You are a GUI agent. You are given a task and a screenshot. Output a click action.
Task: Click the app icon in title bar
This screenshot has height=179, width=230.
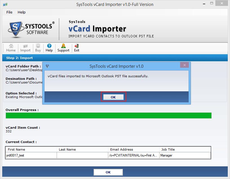[5, 4]
